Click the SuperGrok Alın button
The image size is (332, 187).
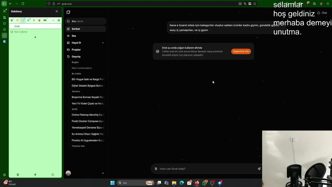241,51
